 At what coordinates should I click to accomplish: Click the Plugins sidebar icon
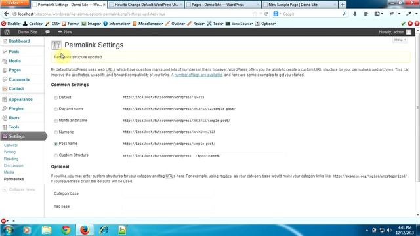(5, 109)
